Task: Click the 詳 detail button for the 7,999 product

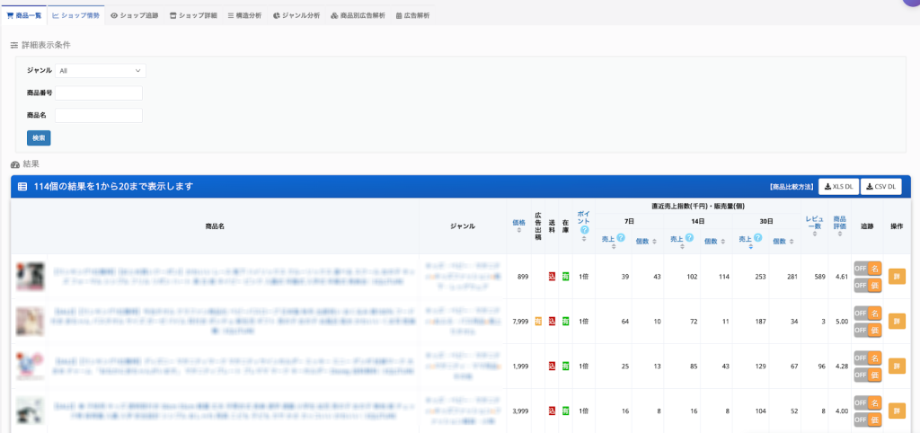Action: (x=896, y=321)
